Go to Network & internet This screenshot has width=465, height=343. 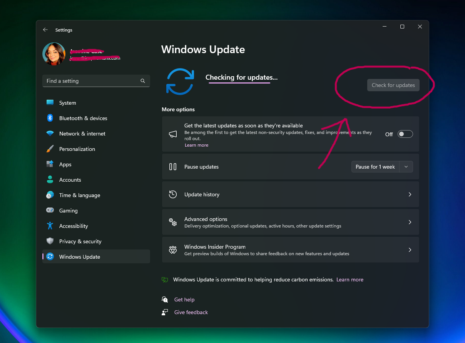pos(96,134)
